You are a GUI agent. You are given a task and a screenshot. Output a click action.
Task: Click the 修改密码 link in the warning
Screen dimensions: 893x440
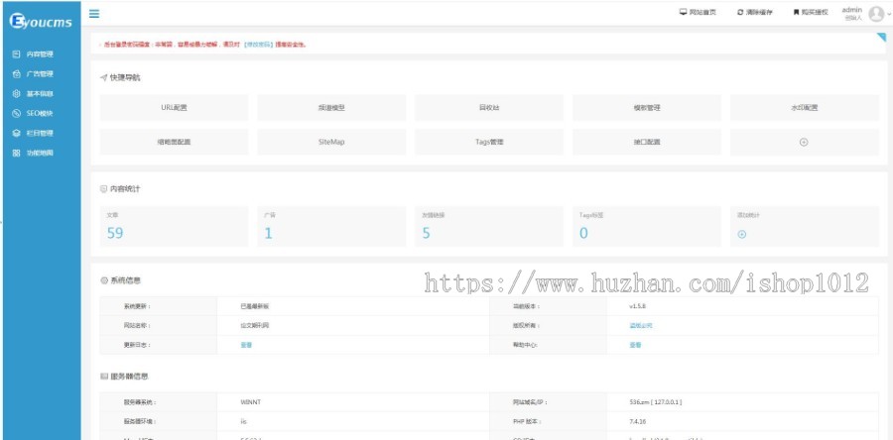[x=259, y=44]
